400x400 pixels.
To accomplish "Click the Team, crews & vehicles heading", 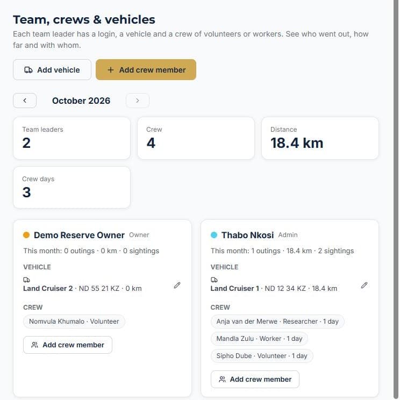I will tap(84, 20).
